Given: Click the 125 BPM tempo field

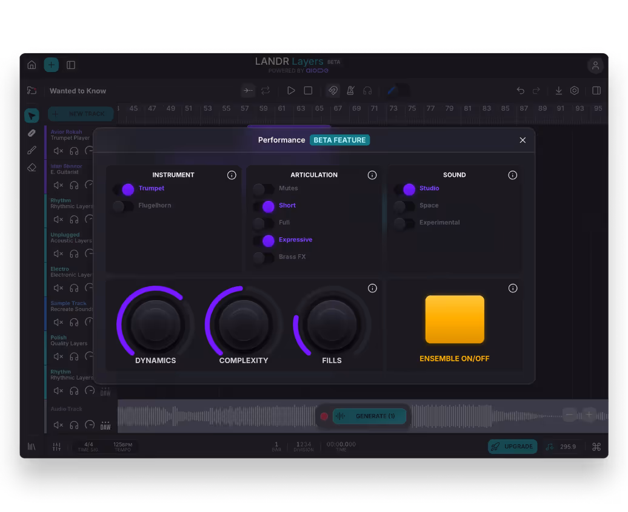Looking at the screenshot, I should pyautogui.click(x=122, y=447).
